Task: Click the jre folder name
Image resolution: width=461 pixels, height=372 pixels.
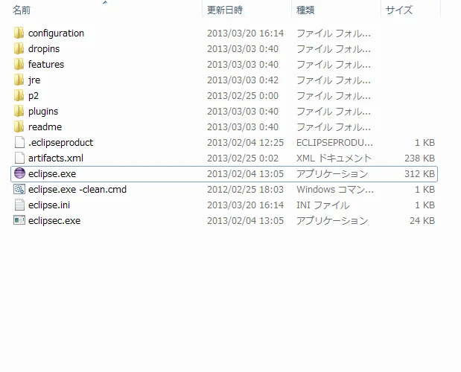Action: [x=34, y=80]
